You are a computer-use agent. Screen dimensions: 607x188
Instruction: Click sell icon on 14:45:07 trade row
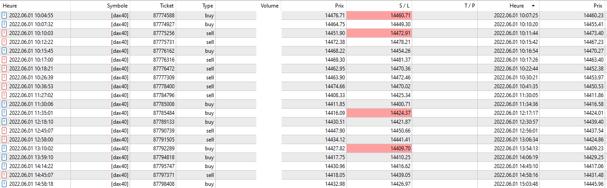click(4, 175)
